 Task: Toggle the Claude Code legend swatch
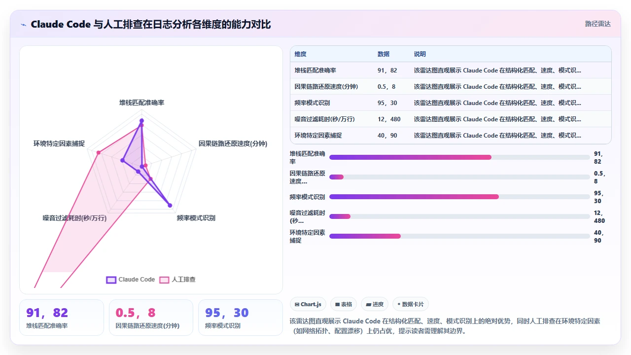pos(111,280)
